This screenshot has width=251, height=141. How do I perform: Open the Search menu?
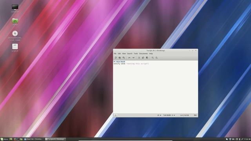130,54
